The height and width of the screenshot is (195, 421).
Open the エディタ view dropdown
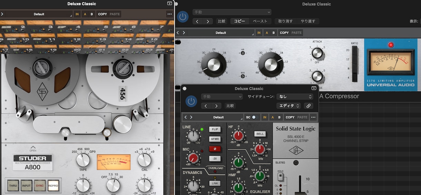288,106
